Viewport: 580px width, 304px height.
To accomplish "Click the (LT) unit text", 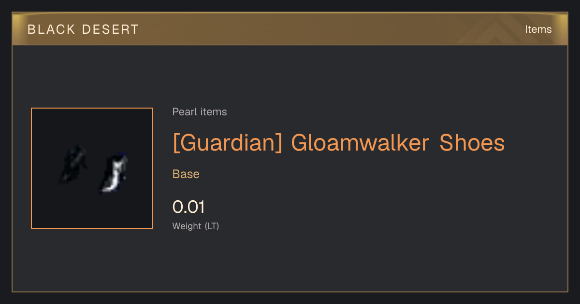I will 212,226.
